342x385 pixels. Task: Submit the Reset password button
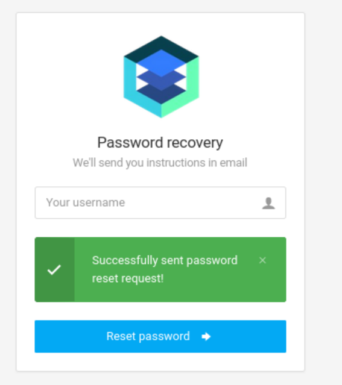pos(160,336)
